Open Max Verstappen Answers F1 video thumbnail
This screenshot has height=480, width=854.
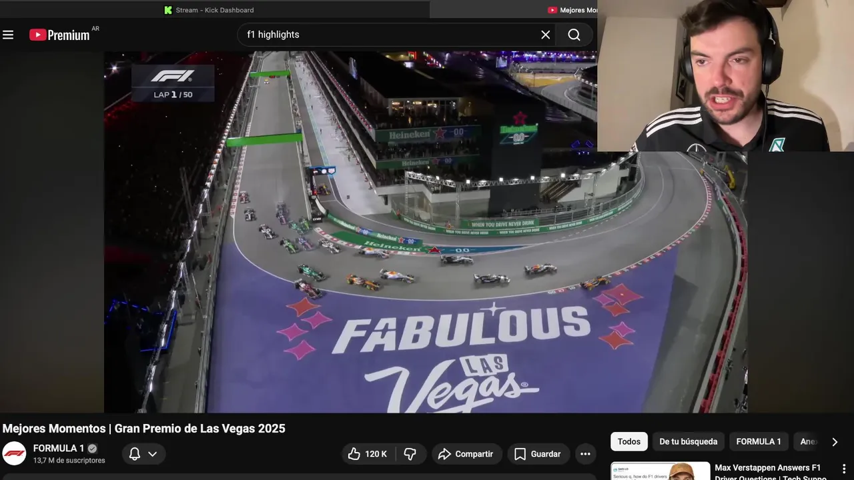click(x=661, y=471)
